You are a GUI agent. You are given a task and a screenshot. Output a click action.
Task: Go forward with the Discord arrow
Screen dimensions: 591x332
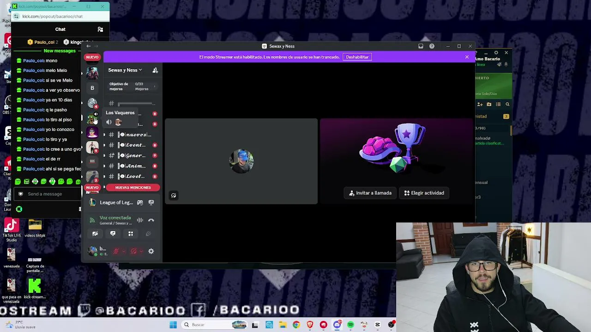pyautogui.click(x=96, y=46)
